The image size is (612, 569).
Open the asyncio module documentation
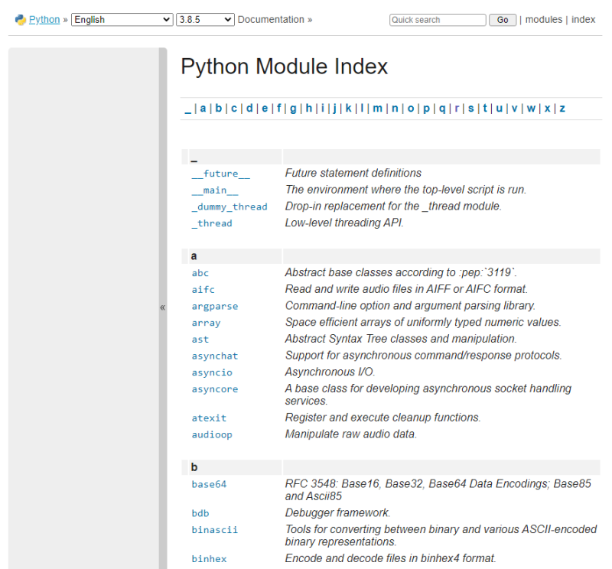click(x=212, y=373)
